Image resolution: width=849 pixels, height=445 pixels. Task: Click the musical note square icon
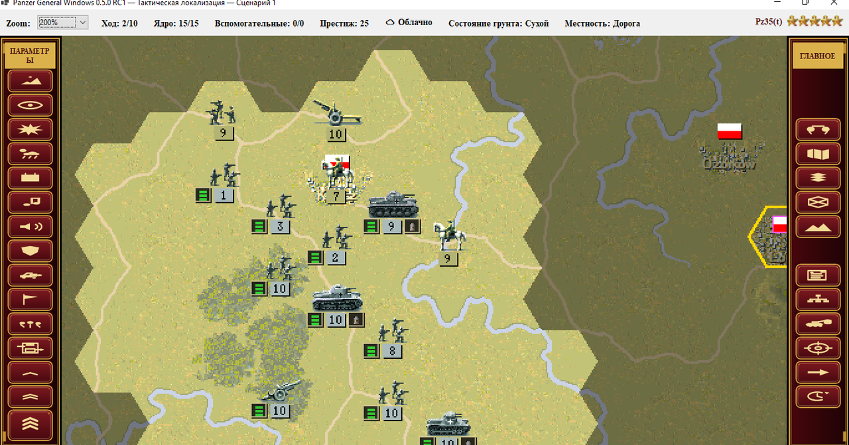[30, 202]
